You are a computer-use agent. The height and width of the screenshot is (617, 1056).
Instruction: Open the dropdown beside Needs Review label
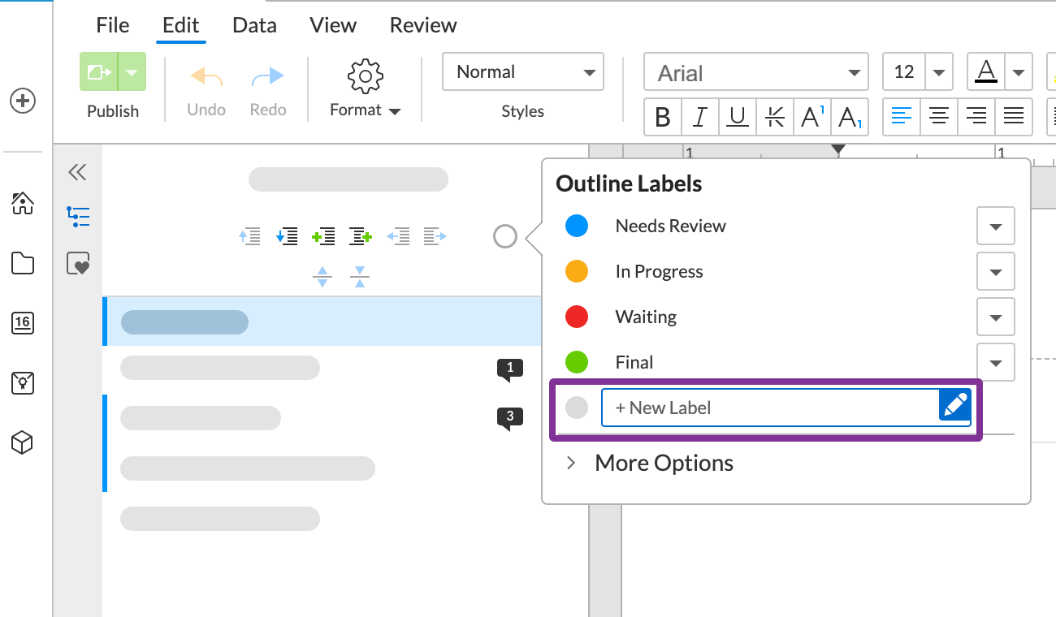995,226
